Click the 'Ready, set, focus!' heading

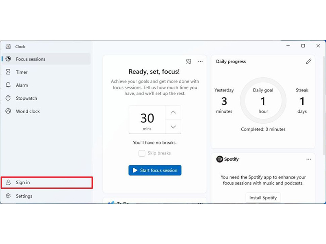pyautogui.click(x=154, y=72)
